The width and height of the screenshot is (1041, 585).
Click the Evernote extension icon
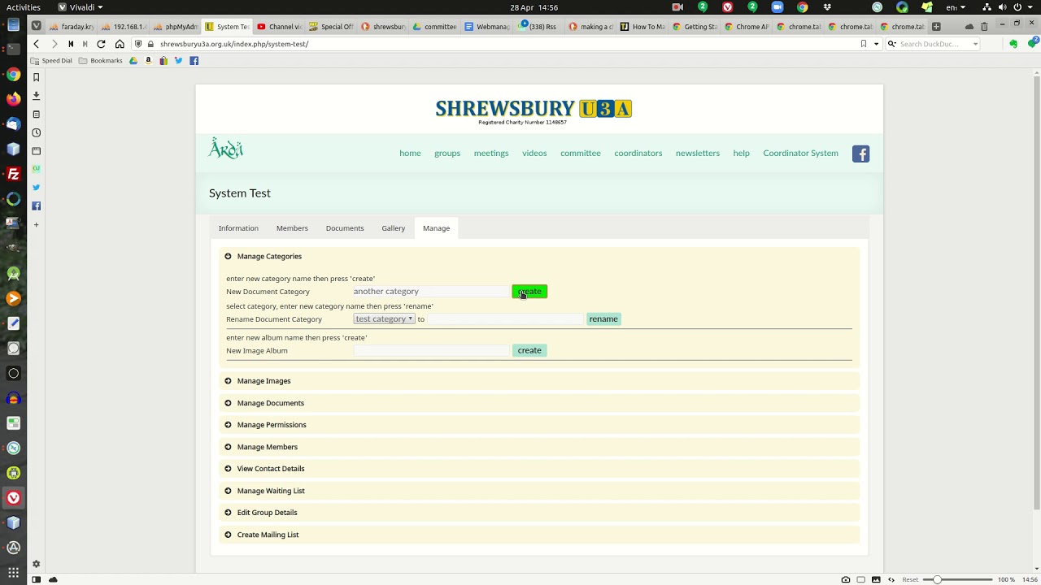click(1013, 44)
